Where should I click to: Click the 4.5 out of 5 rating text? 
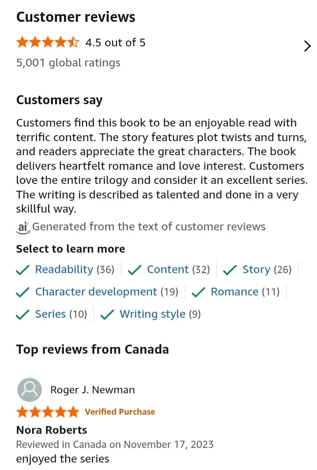pyautogui.click(x=115, y=43)
